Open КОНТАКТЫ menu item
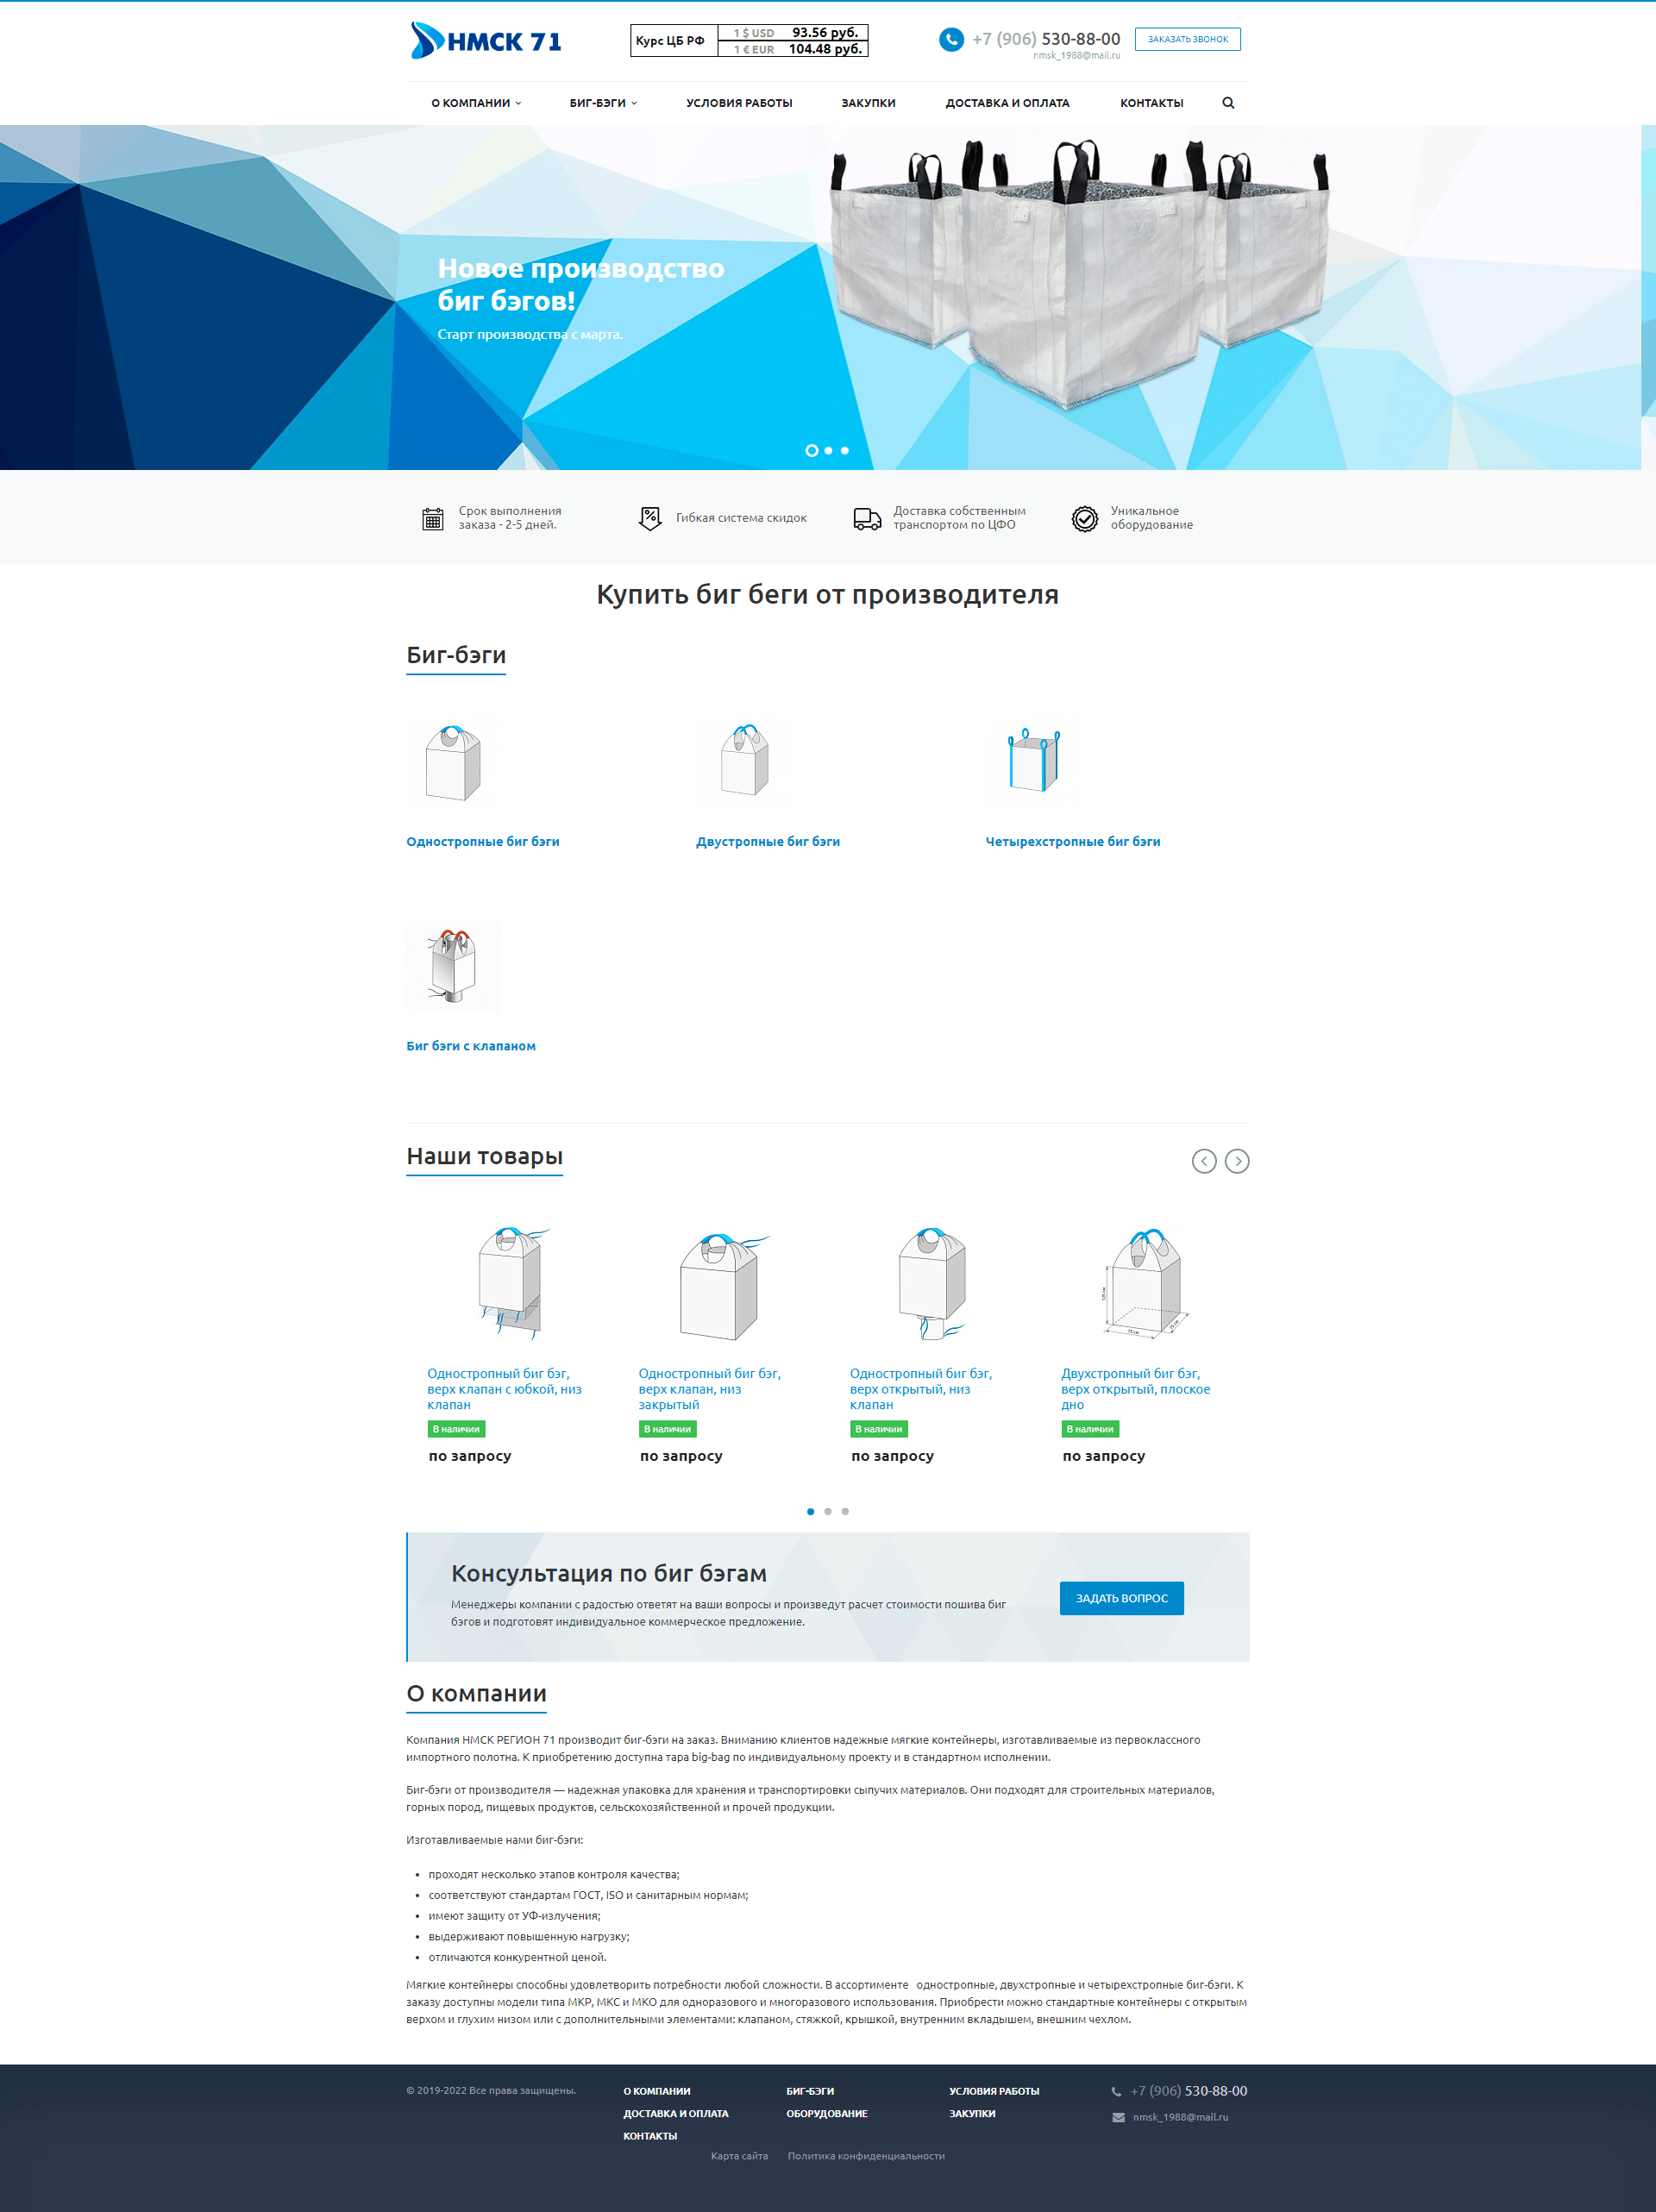 pos(1151,103)
